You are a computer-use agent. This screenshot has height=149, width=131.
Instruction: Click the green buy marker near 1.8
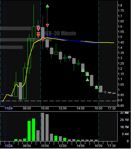pyautogui.click(x=47, y=6)
